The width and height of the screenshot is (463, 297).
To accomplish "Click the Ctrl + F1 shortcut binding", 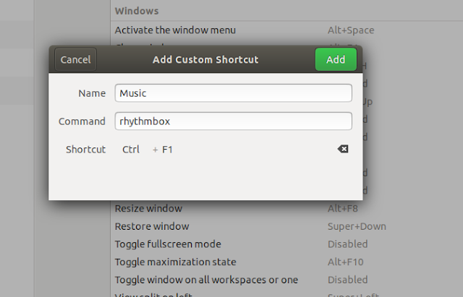I will [148, 150].
